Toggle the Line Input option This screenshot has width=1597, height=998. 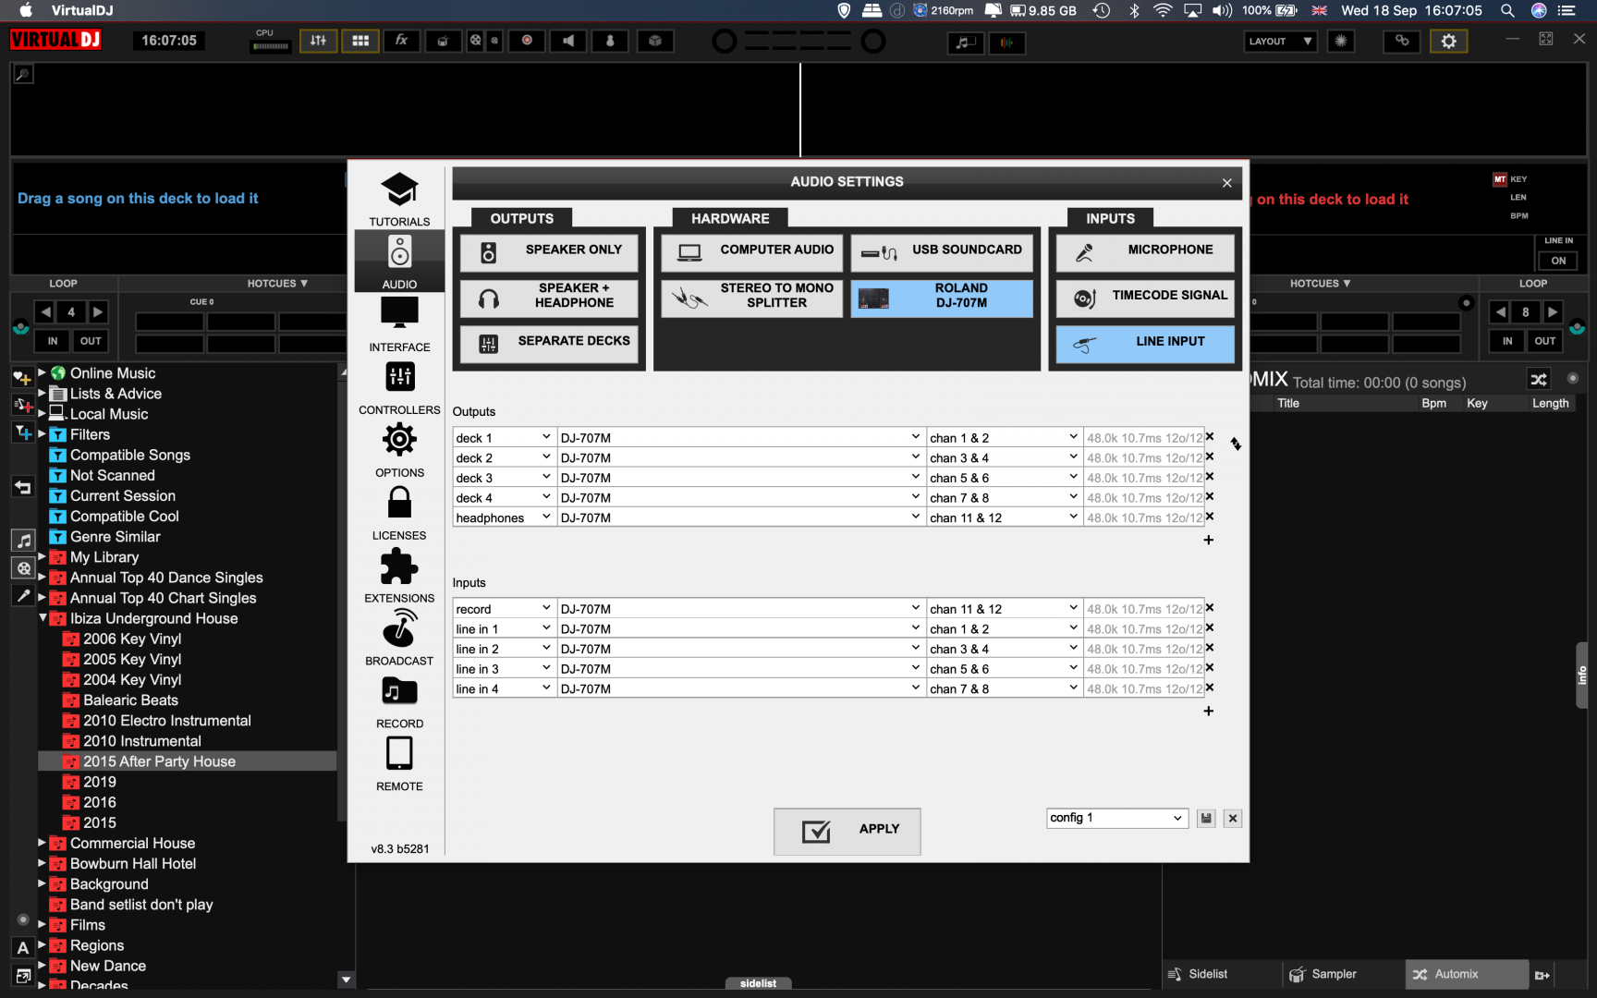click(x=1145, y=343)
